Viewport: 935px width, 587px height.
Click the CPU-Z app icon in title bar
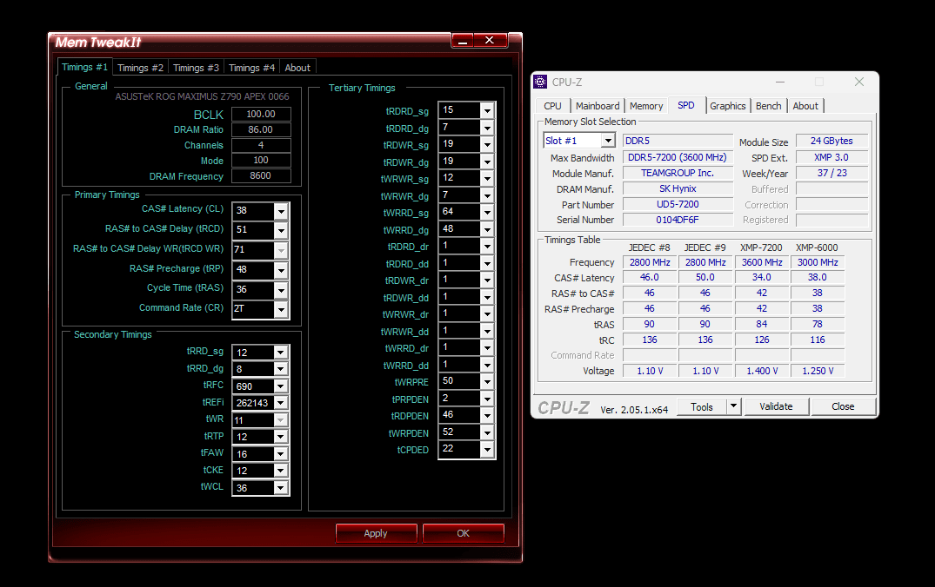[x=540, y=82]
